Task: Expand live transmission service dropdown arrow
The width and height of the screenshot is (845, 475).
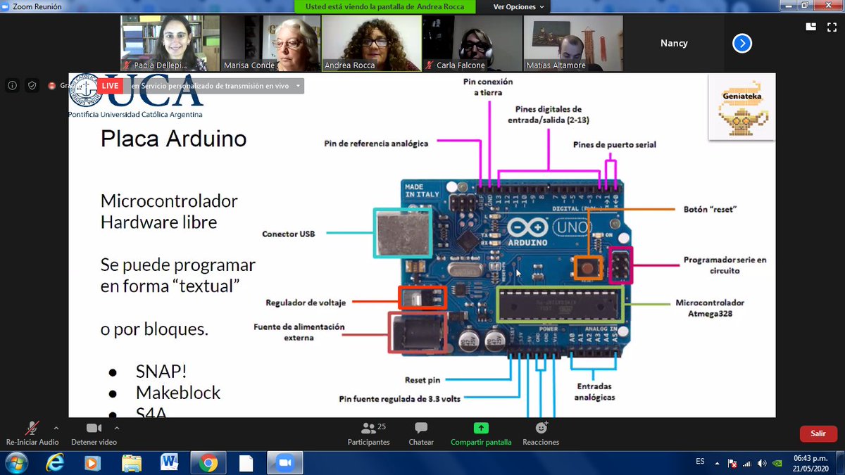Action: tap(299, 86)
